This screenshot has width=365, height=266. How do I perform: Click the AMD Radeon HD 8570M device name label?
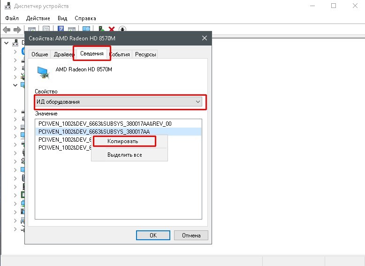pyautogui.click(x=84, y=69)
